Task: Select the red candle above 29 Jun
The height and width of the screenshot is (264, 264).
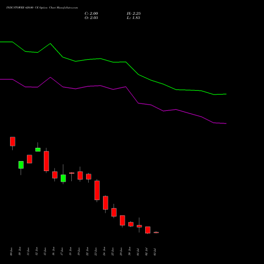Action: click(x=122, y=220)
